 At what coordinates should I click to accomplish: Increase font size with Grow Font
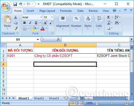tap(46, 23)
